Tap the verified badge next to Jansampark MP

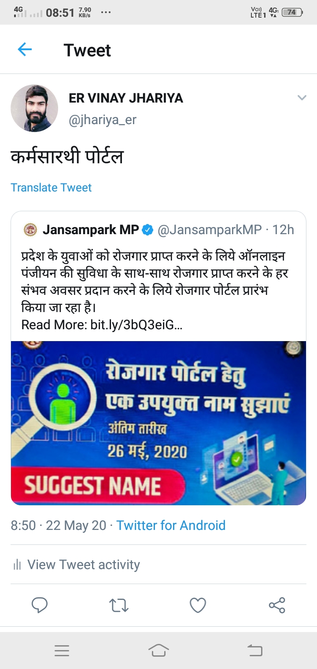[147, 230]
